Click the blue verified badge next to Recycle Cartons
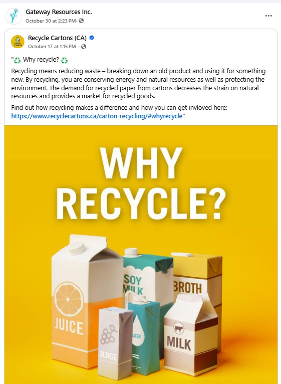The image size is (281, 384). click(92, 38)
